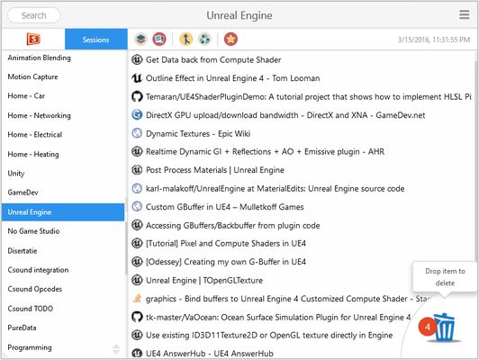Screen dimensions: 479x360
Task: Open Outline Effect in Unreal Engine 4 link
Action: click(232, 78)
